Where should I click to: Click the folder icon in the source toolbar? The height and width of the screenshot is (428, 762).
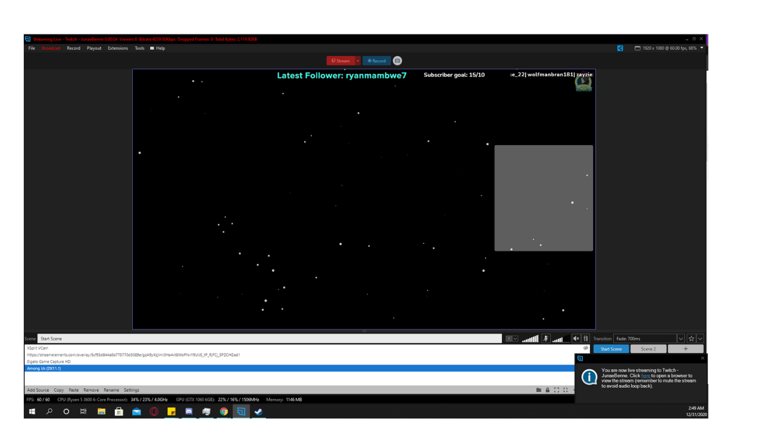click(539, 390)
